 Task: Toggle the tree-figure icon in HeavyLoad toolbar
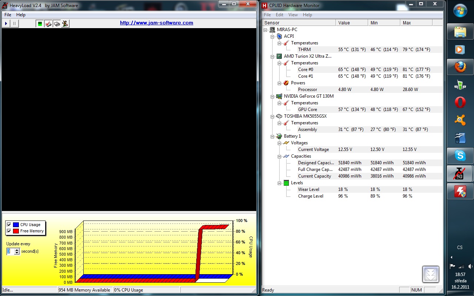[x=65, y=24]
